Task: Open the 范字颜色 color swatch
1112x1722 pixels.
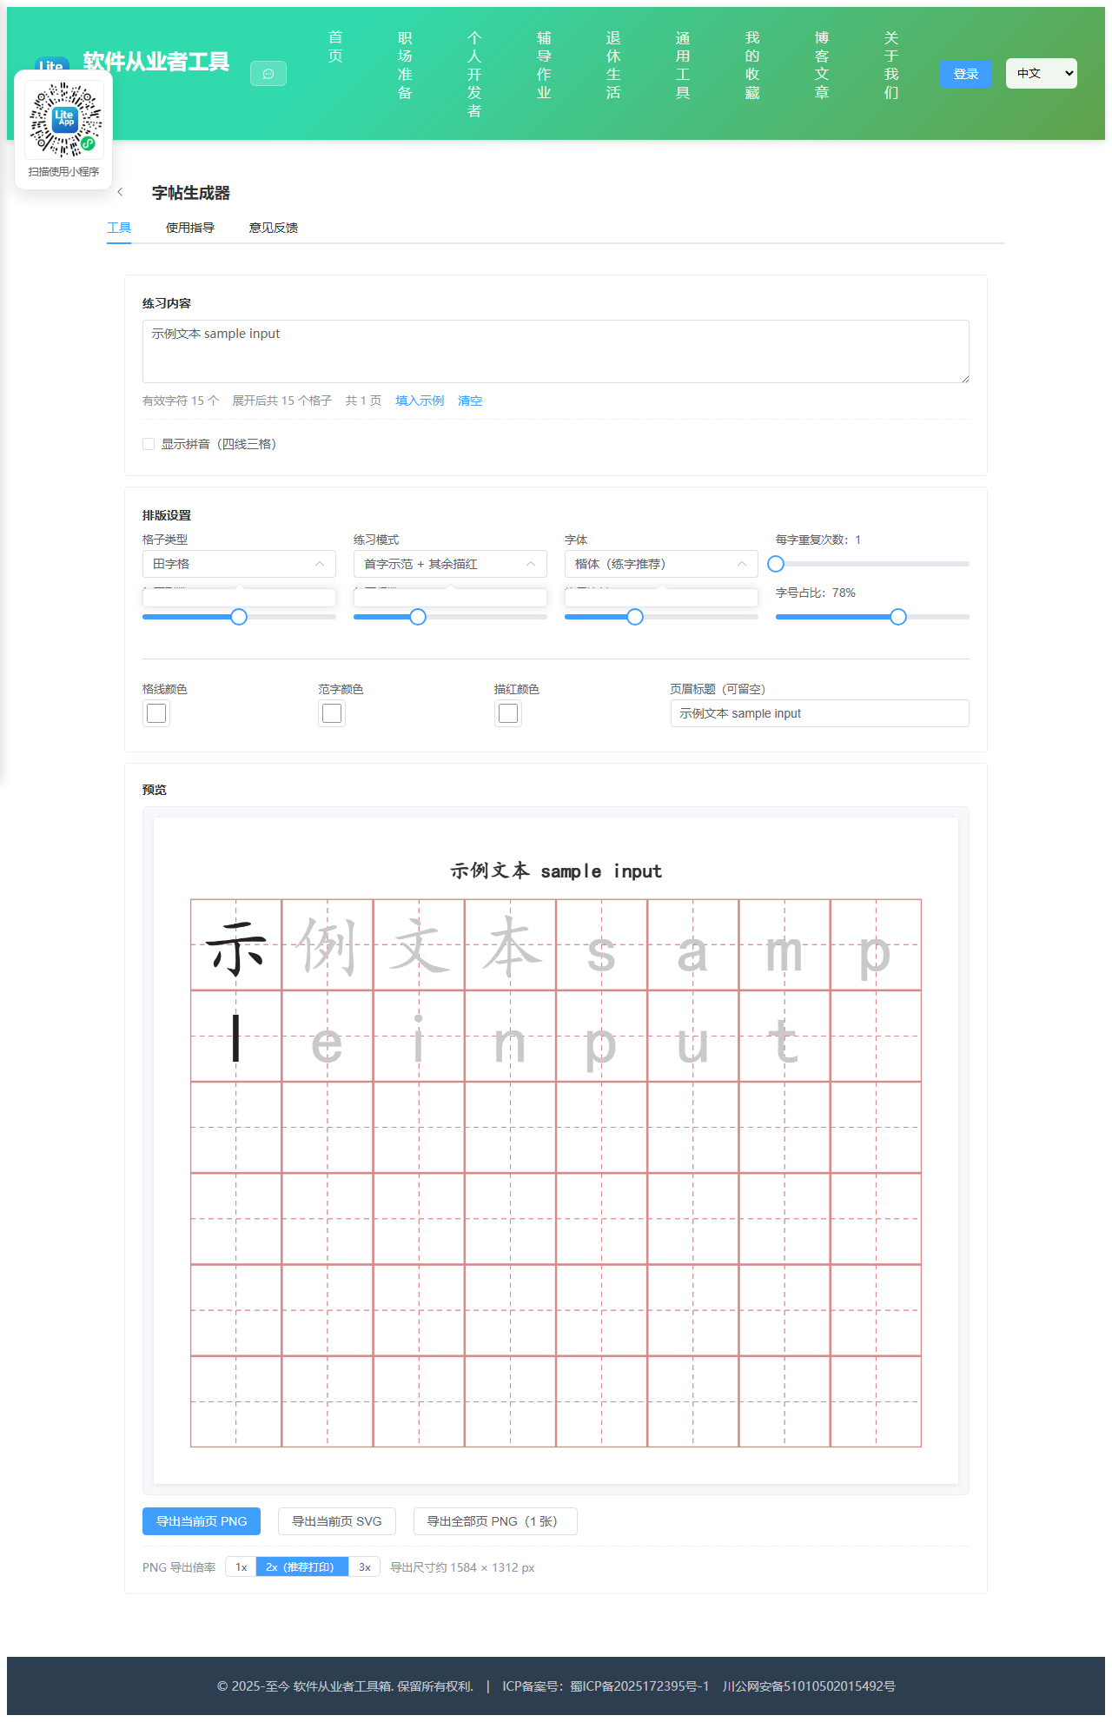Action: 332,713
